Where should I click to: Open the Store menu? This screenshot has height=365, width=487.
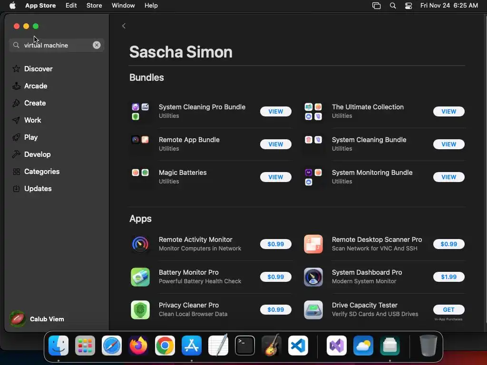[94, 6]
